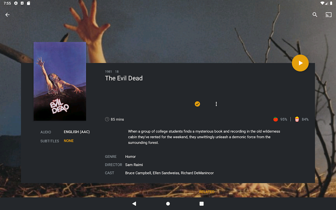Open cast member Bruce Campbell
The width and height of the screenshot is (336, 210).
tap(138, 173)
